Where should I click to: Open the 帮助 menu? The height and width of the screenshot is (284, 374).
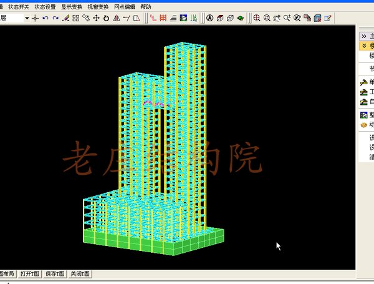point(146,7)
